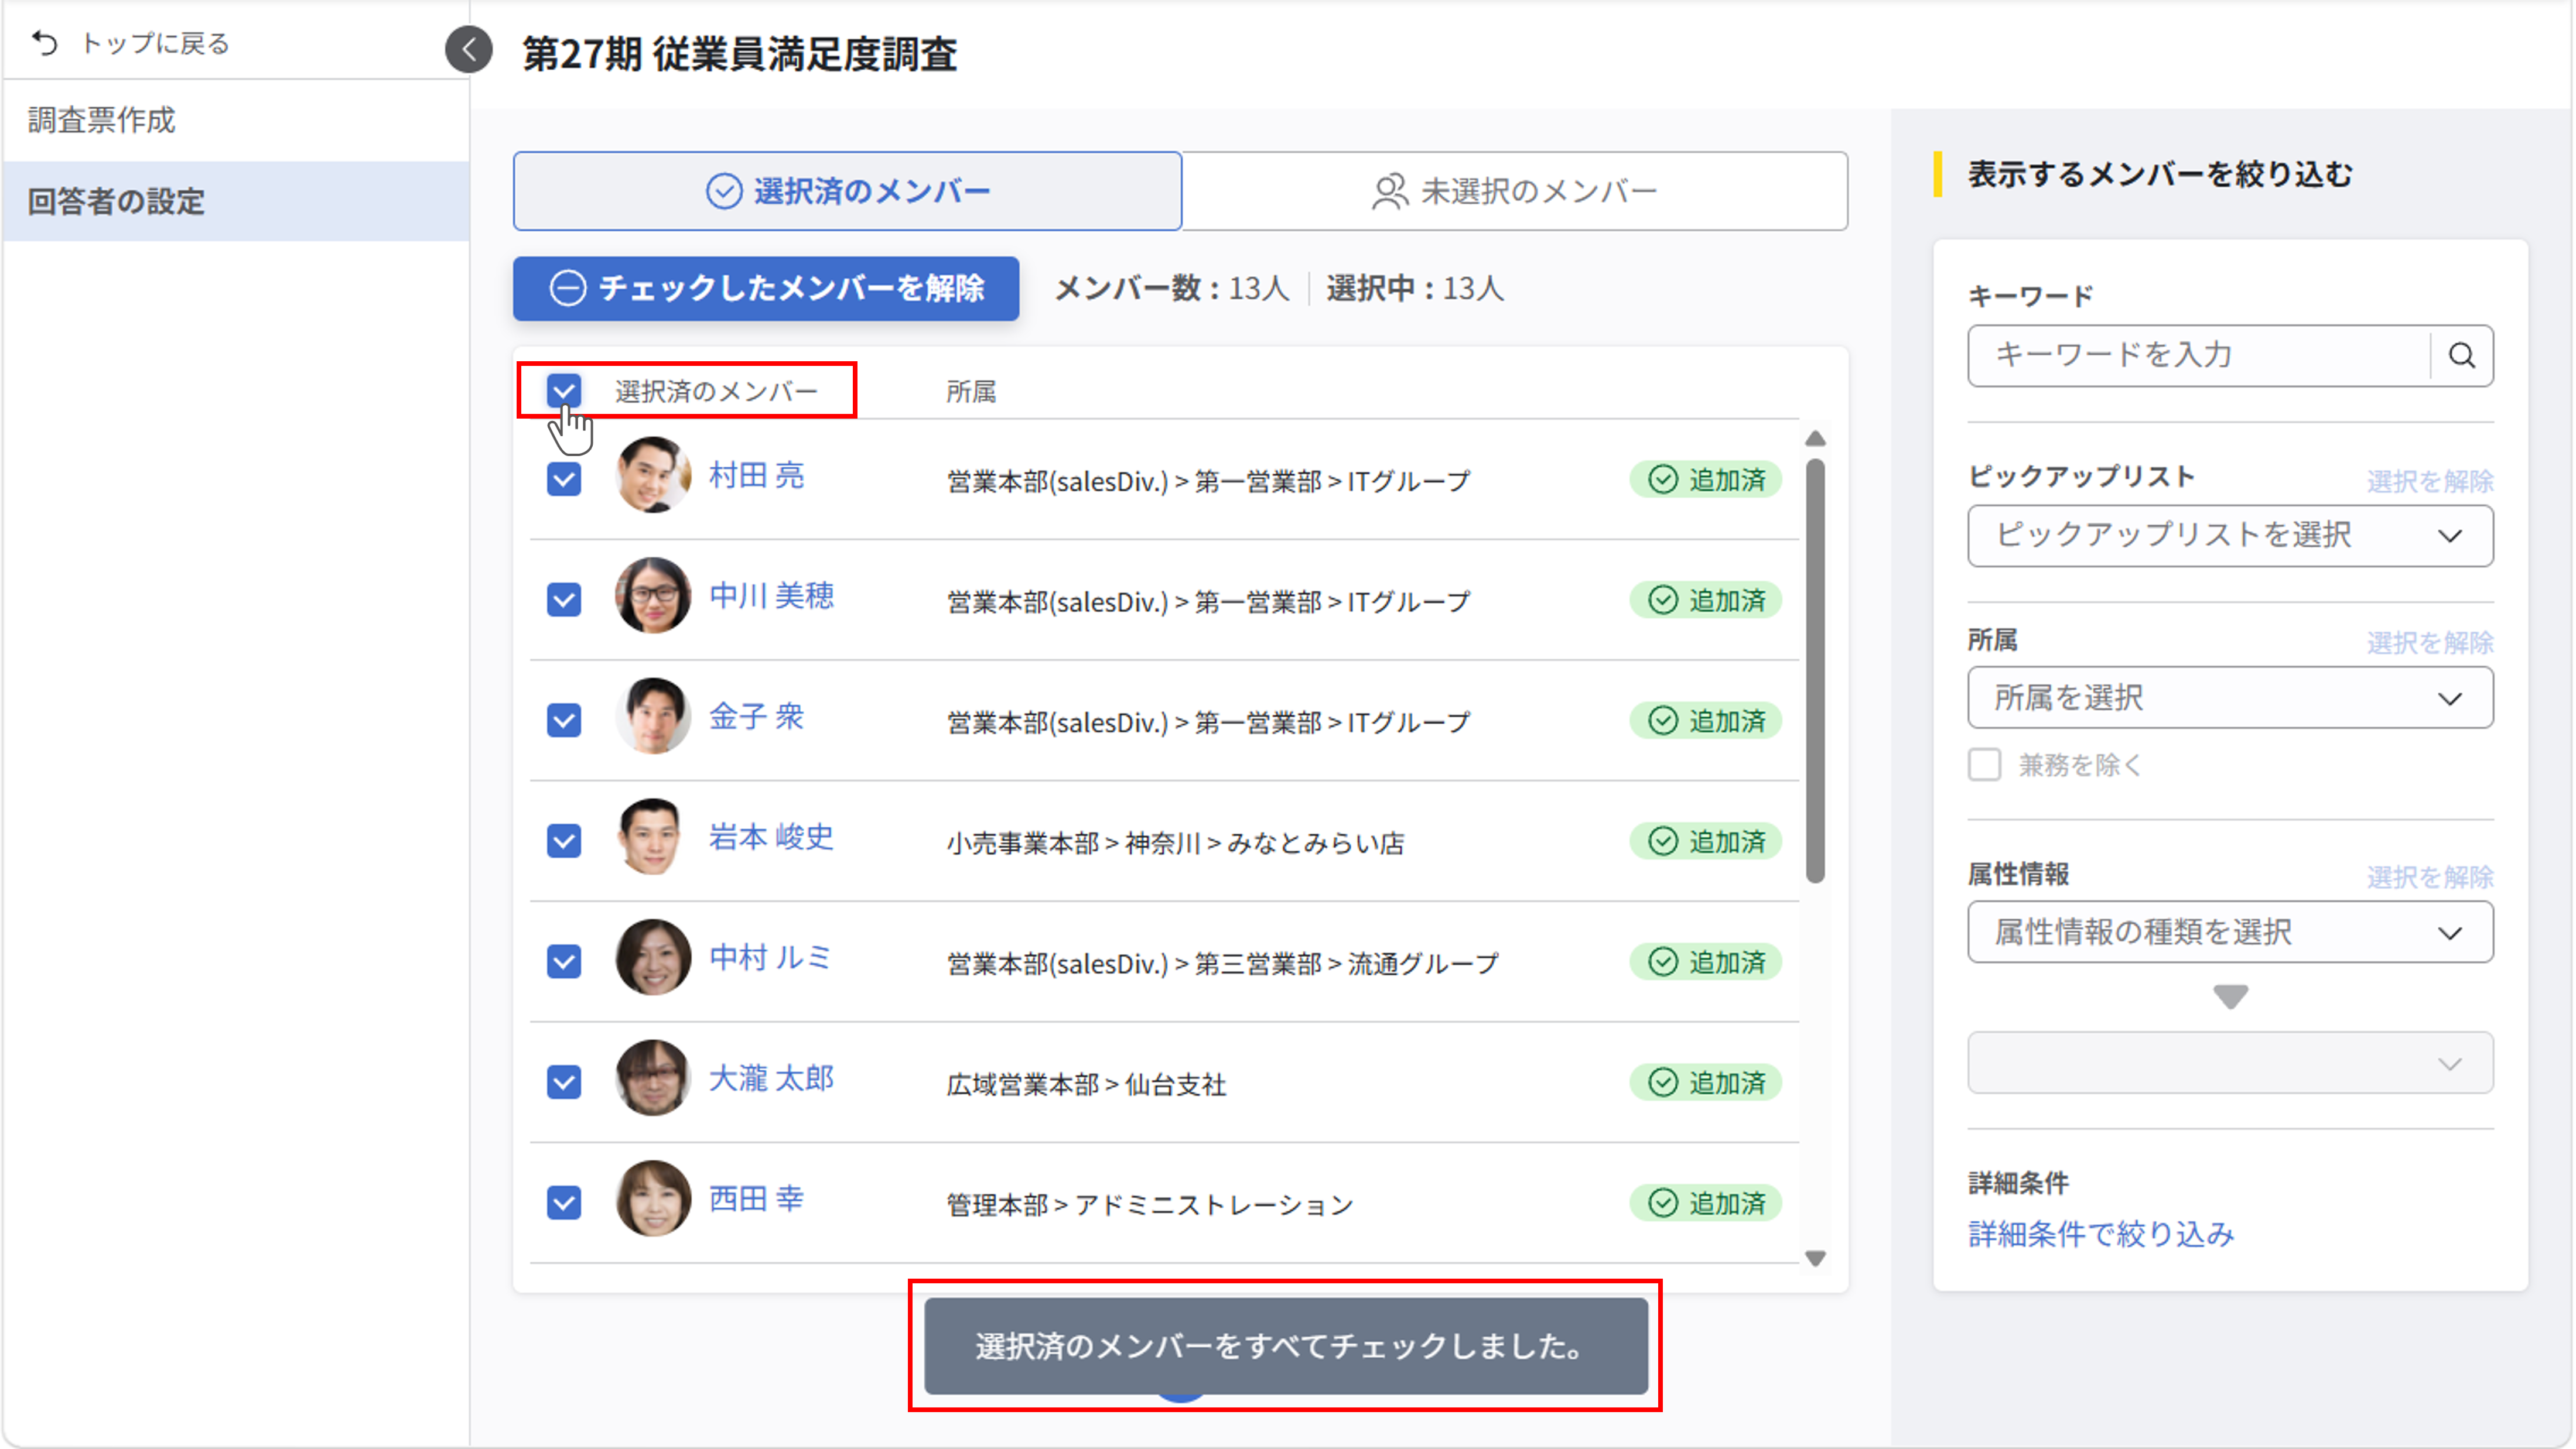Open 所属を選択 dropdown
This screenshot has height=1449, width=2576.
click(x=2229, y=697)
